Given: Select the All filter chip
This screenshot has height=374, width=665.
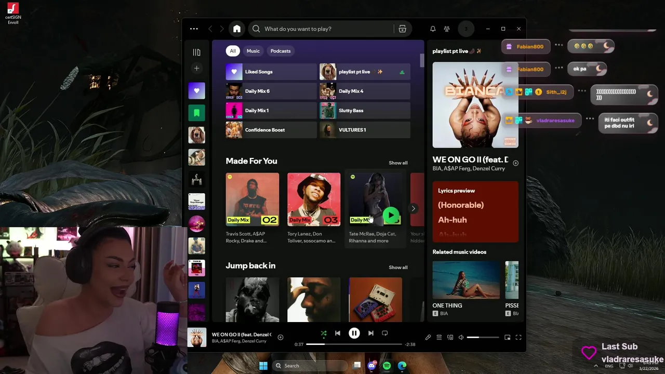Looking at the screenshot, I should click(x=233, y=51).
